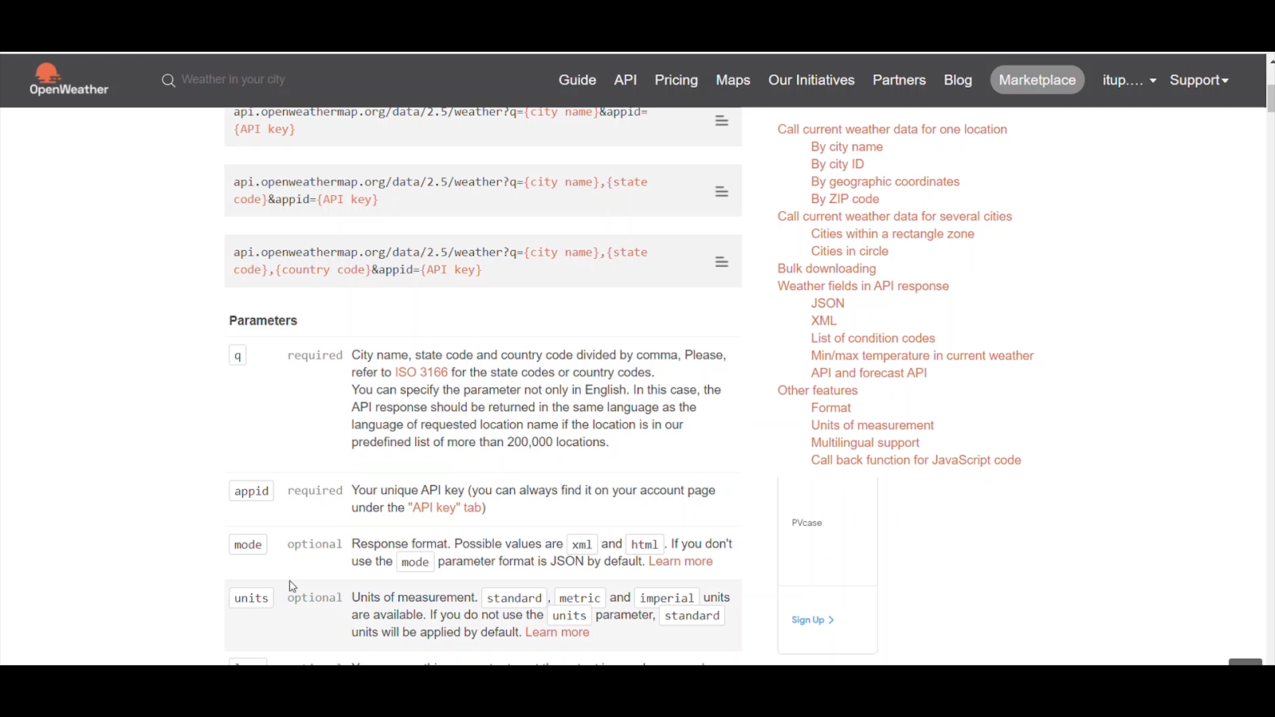Viewport: 1275px width, 717px height.
Task: Jump to Call back function for JavaScript code
Action: click(x=916, y=461)
